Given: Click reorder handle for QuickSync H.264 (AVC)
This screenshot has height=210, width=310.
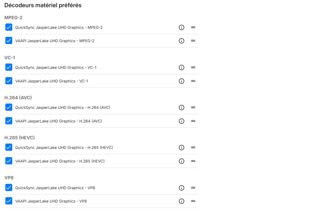Looking at the screenshot, I should click(193, 108).
